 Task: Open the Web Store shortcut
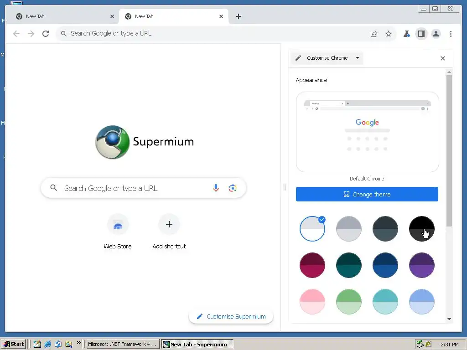click(118, 232)
